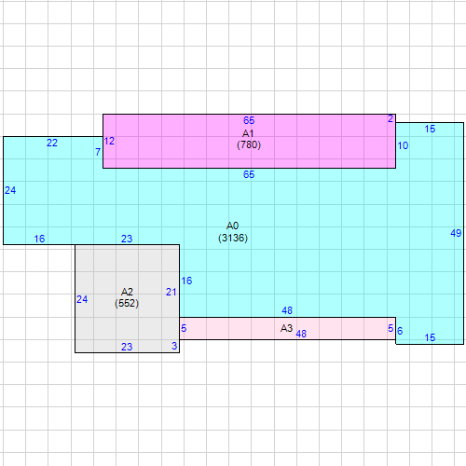Click the 22 dimension on A0's top-left edge
This screenshot has width=466, height=466.
pos(52,143)
